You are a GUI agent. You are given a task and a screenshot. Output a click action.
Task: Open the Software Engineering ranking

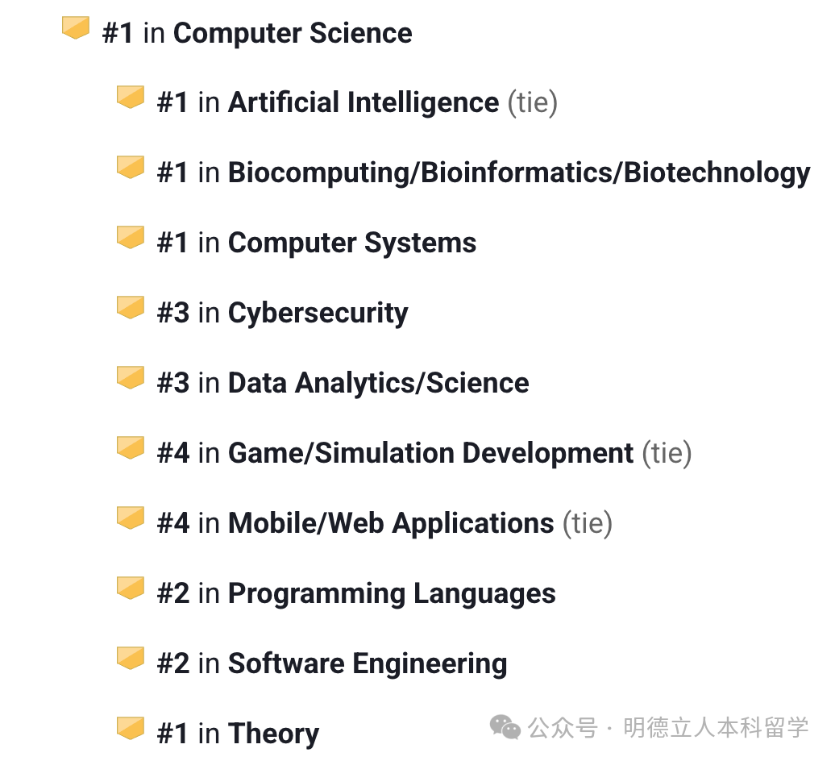tap(367, 664)
